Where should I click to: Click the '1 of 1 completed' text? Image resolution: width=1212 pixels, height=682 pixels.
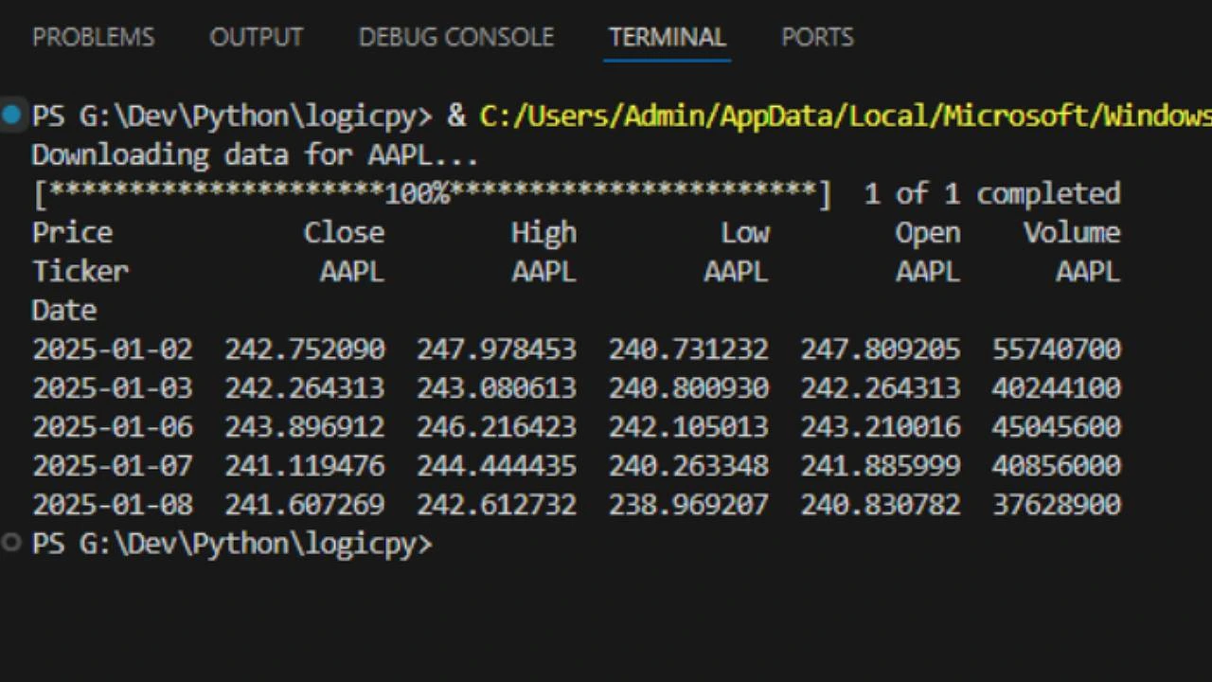tap(992, 193)
